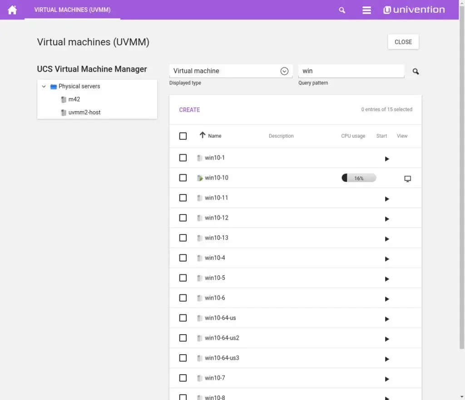Click the running VM icon of win10-10

coord(200,178)
